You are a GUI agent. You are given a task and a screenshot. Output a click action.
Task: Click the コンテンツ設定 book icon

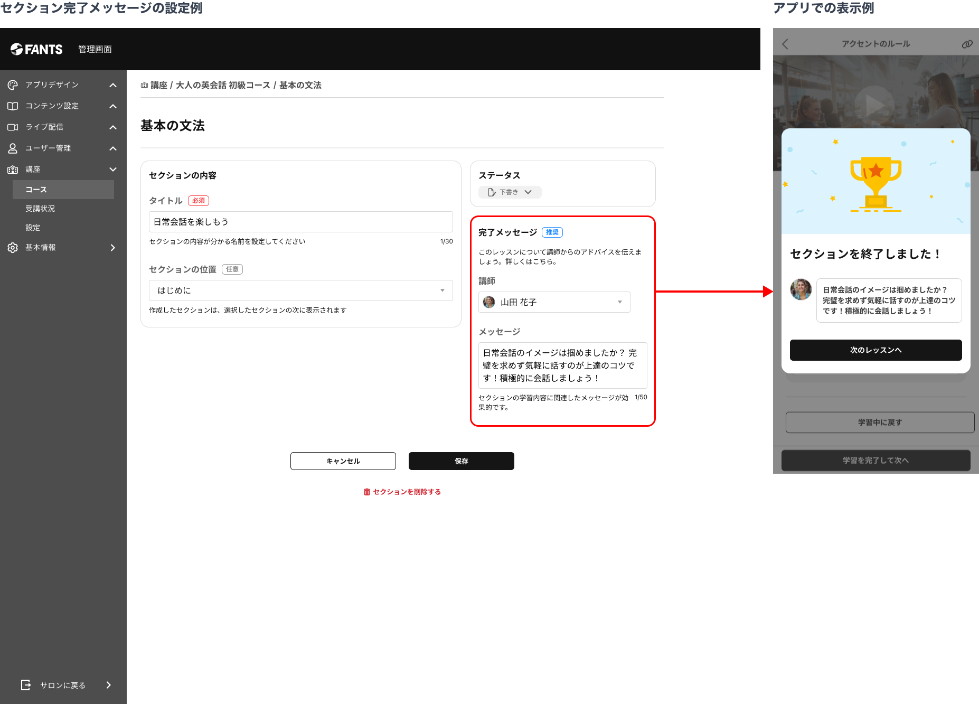coord(13,106)
